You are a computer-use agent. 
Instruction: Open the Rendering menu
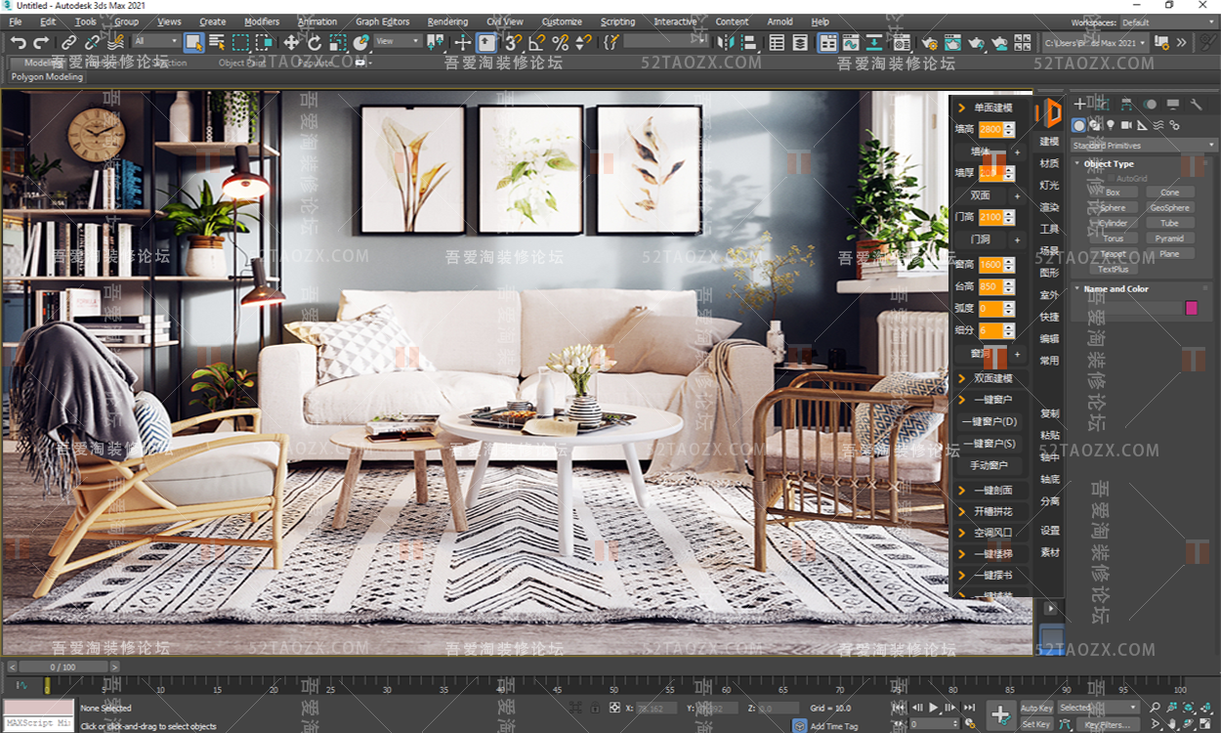tap(447, 22)
